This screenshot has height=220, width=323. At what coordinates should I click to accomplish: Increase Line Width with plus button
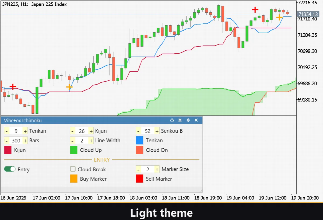click(91, 141)
